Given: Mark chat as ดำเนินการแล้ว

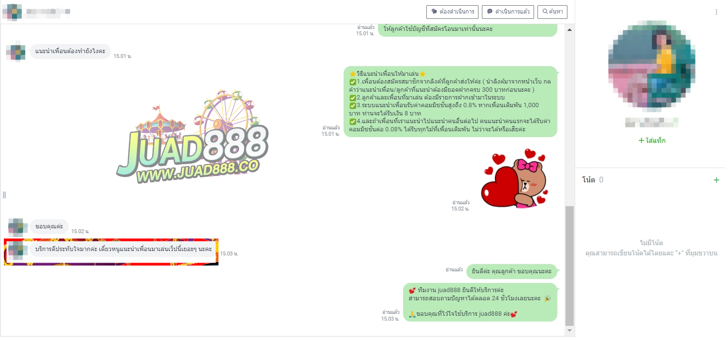Looking at the screenshot, I should (x=508, y=12).
